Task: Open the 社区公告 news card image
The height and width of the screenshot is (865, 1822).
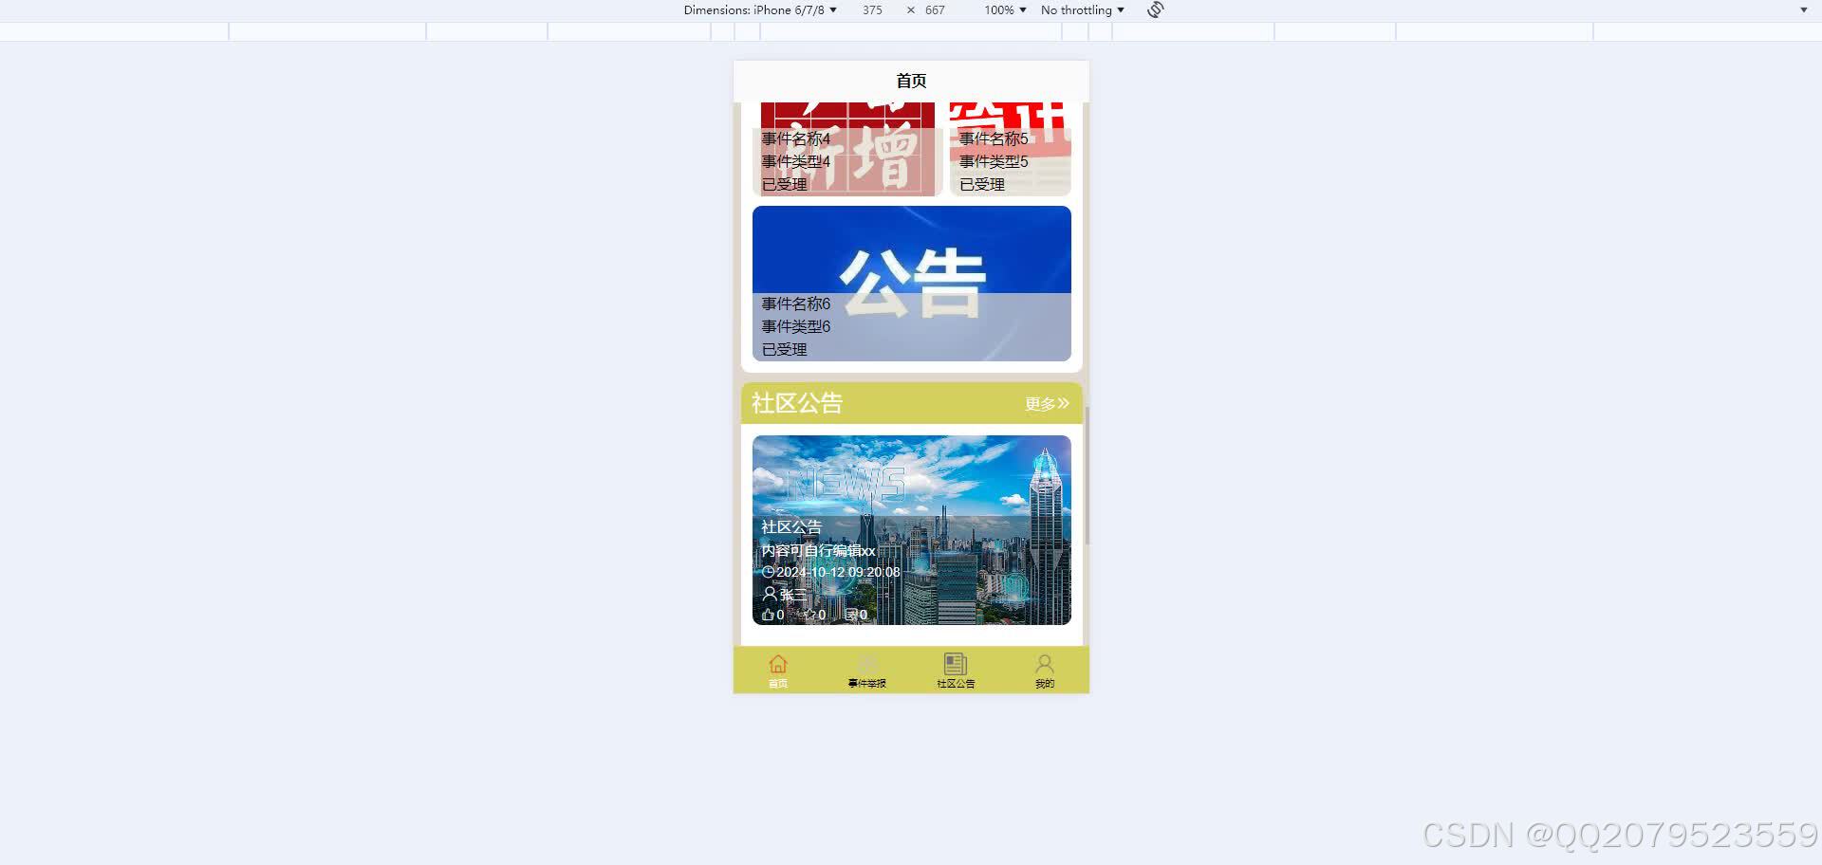Action: click(912, 530)
